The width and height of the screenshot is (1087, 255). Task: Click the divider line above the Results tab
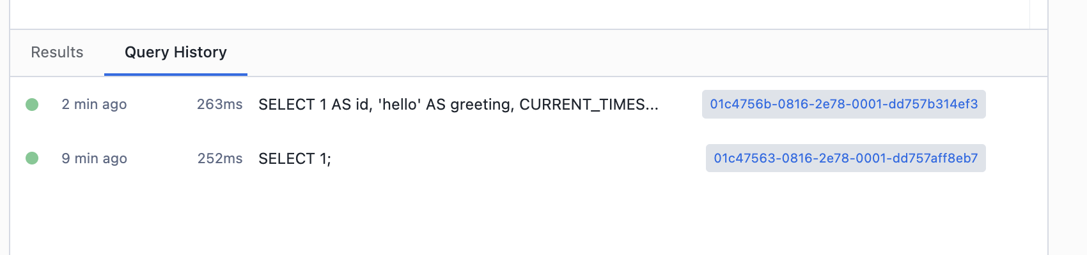(528, 29)
